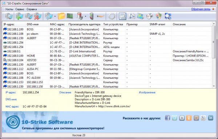
Task: Click scrollbar down arrow in host list
Action: pos(214,86)
